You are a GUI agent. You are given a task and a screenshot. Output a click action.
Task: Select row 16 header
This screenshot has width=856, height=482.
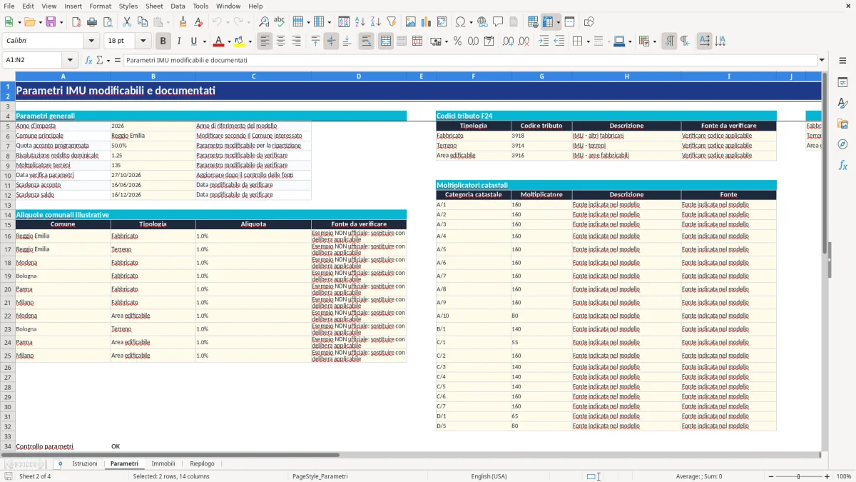pyautogui.click(x=8, y=236)
